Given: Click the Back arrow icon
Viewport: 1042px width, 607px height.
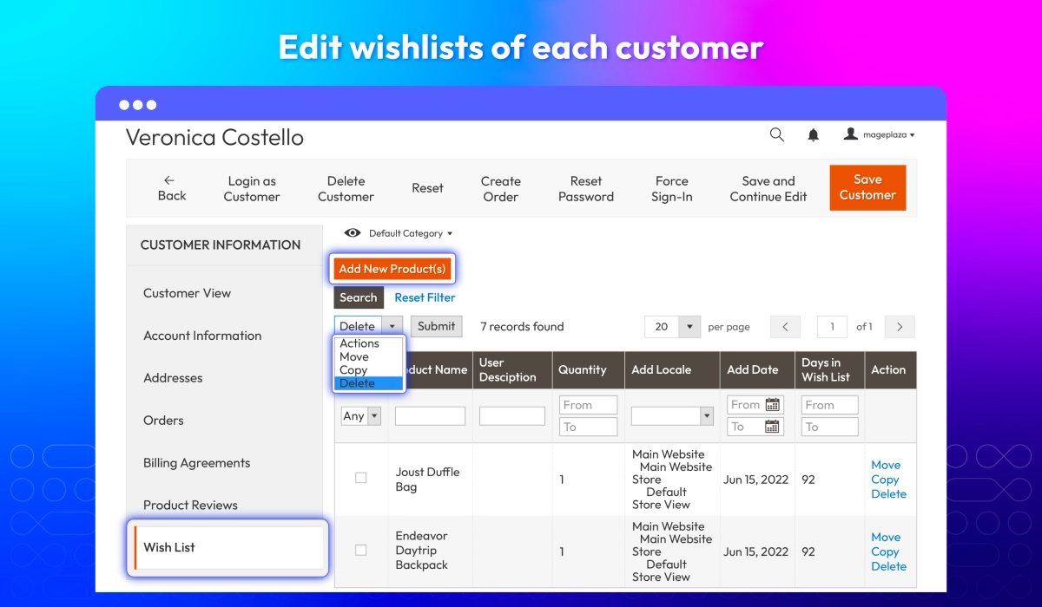Looking at the screenshot, I should pos(169,180).
